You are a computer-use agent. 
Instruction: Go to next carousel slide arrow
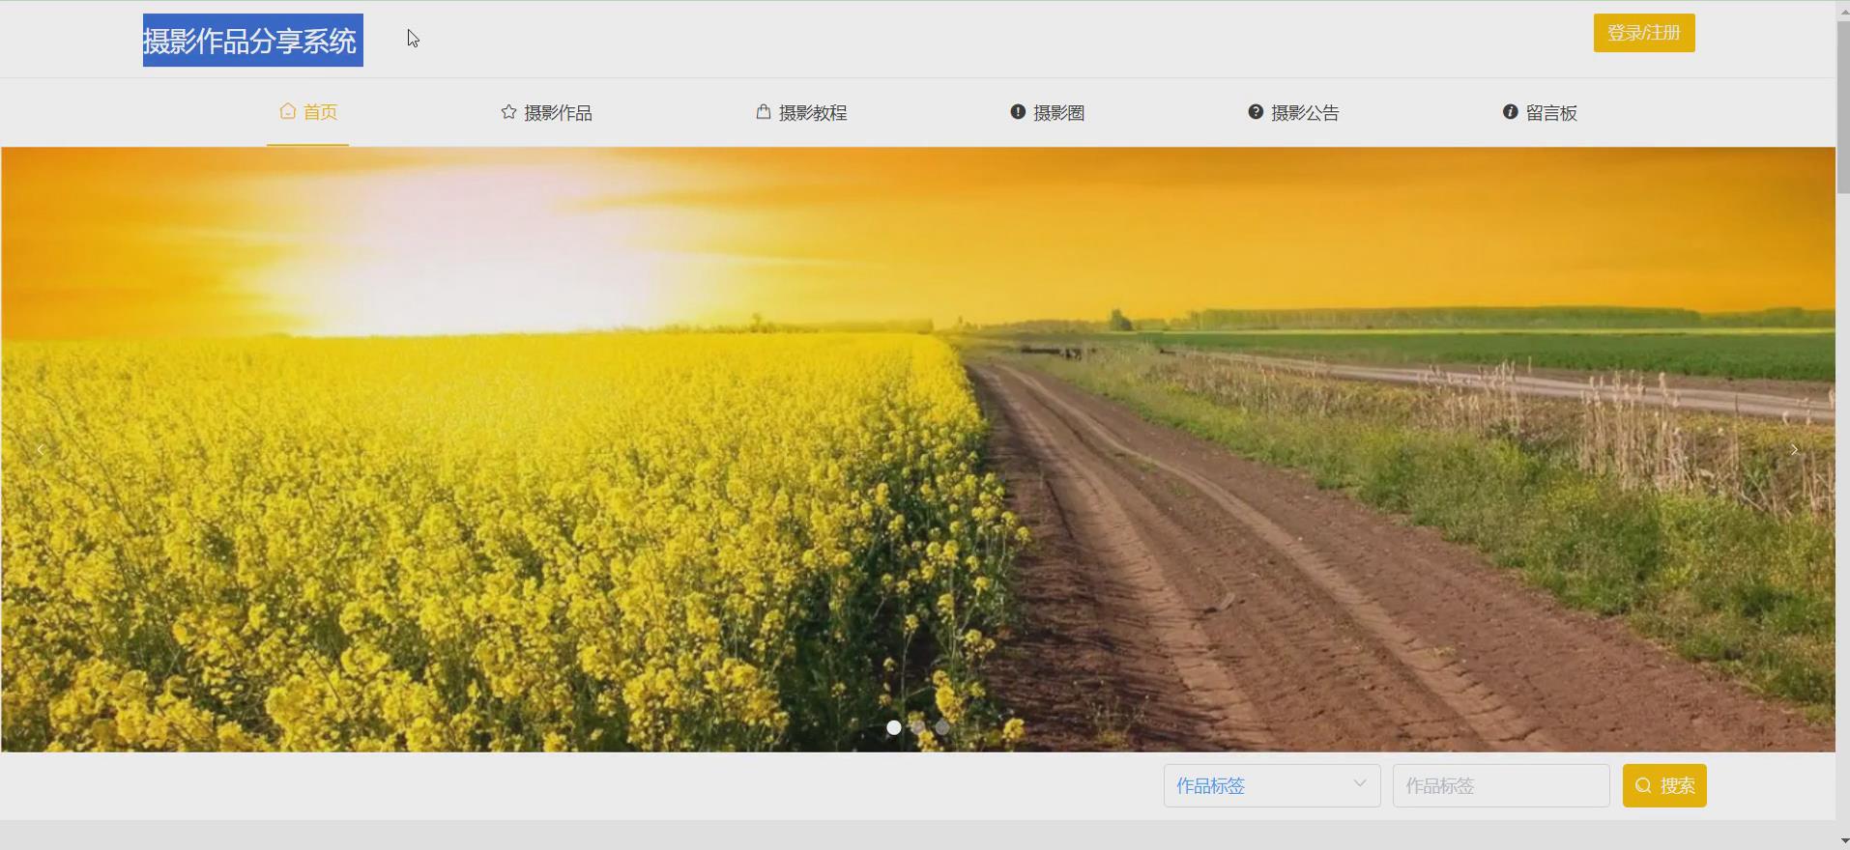[x=1794, y=450]
